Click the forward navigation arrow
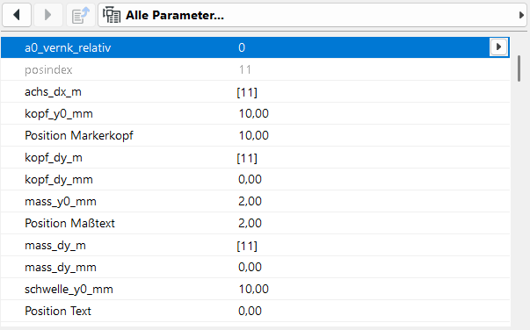This screenshot has width=530, height=330. (x=47, y=15)
